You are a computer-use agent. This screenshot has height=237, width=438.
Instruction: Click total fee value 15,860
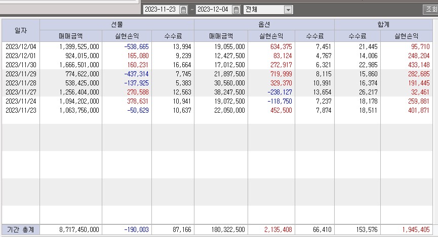(x=368, y=74)
